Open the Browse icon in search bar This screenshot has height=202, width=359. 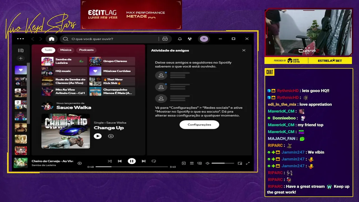pos(165,39)
